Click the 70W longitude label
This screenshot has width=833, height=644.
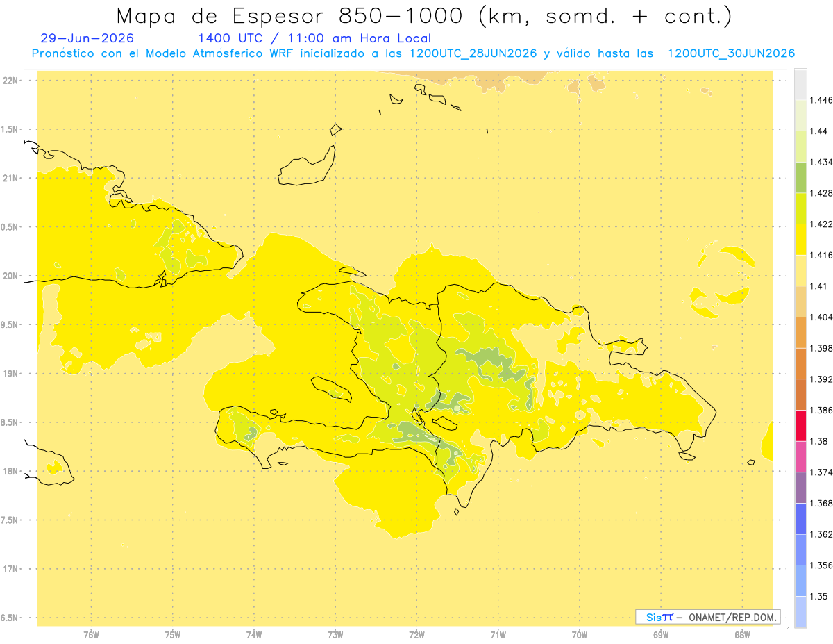[580, 635]
